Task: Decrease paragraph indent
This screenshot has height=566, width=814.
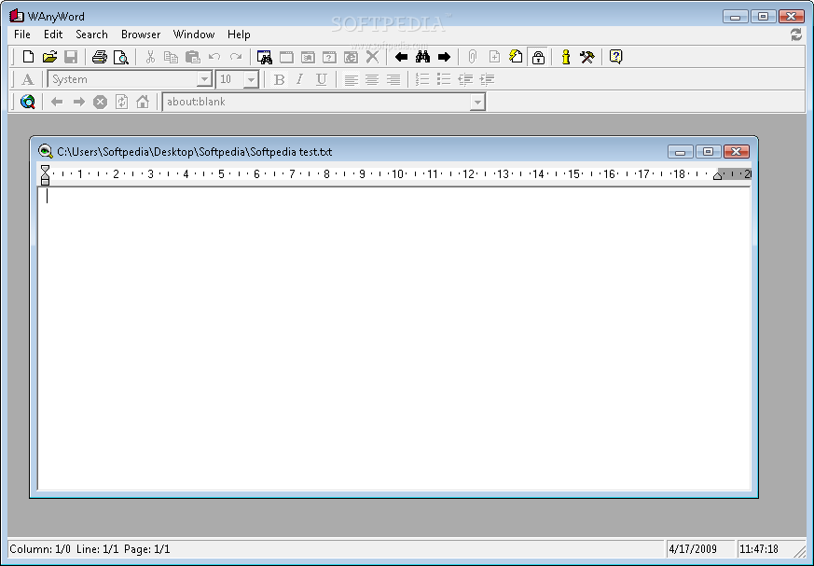Action: tap(465, 79)
